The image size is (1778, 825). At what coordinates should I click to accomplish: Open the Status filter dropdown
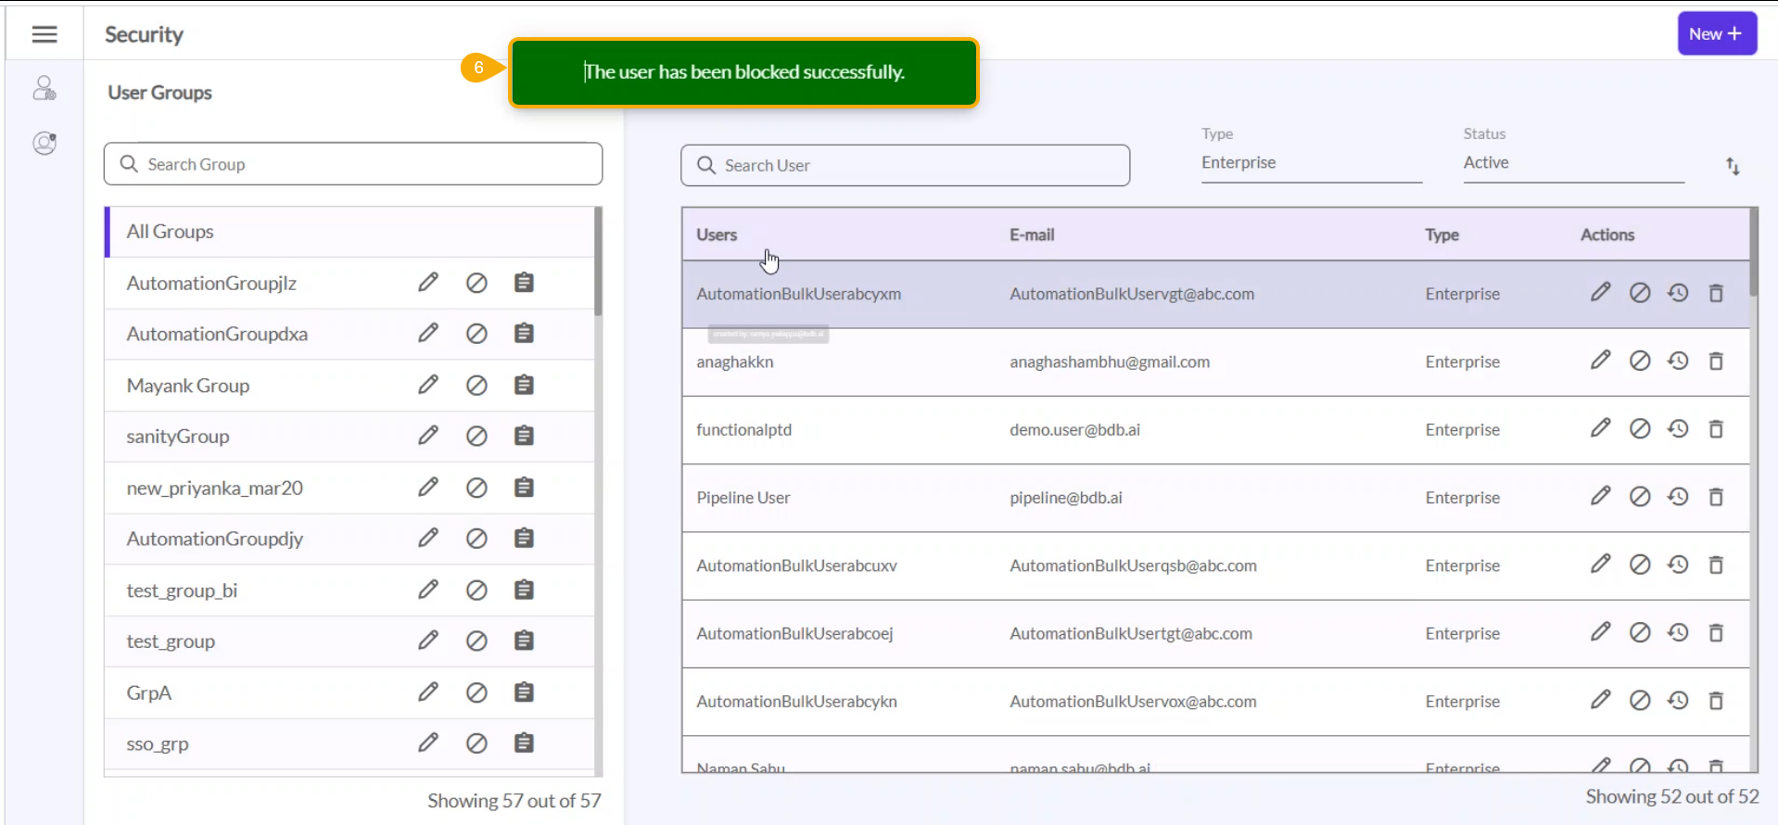point(1572,163)
